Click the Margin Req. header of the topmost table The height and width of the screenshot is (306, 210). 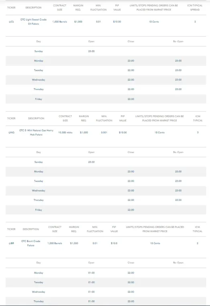pyautogui.click(x=78, y=8)
